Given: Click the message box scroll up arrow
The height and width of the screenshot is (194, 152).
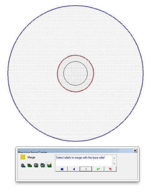Looking at the screenshot, I should (114, 158).
